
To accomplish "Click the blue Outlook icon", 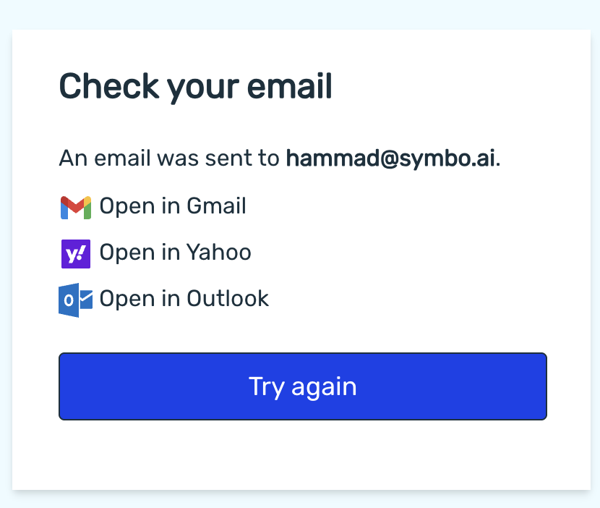I will (x=75, y=300).
